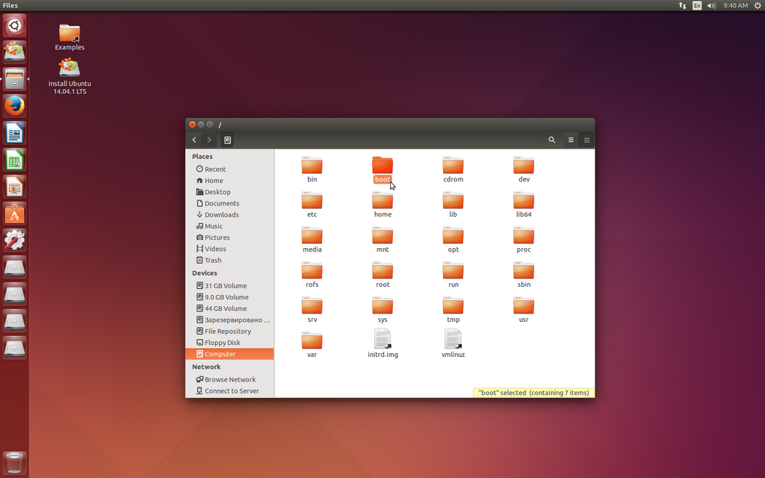This screenshot has height=478, width=765.
Task: Switch to icon grid view
Action: pos(586,140)
